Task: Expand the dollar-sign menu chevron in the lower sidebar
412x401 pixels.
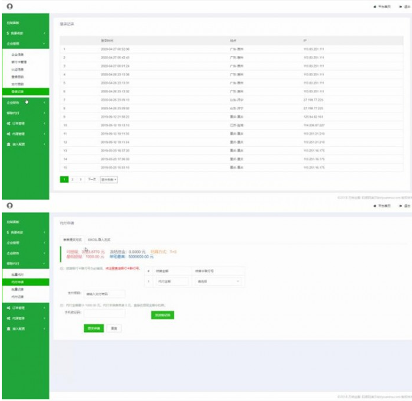Action: pos(44,232)
